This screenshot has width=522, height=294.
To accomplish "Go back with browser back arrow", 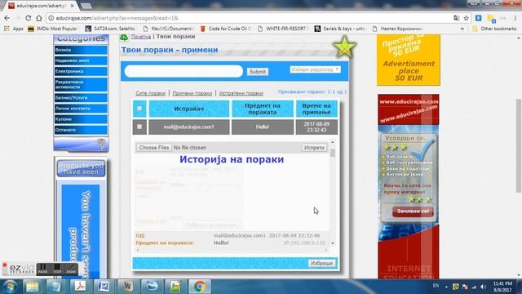I will [x=7, y=18].
